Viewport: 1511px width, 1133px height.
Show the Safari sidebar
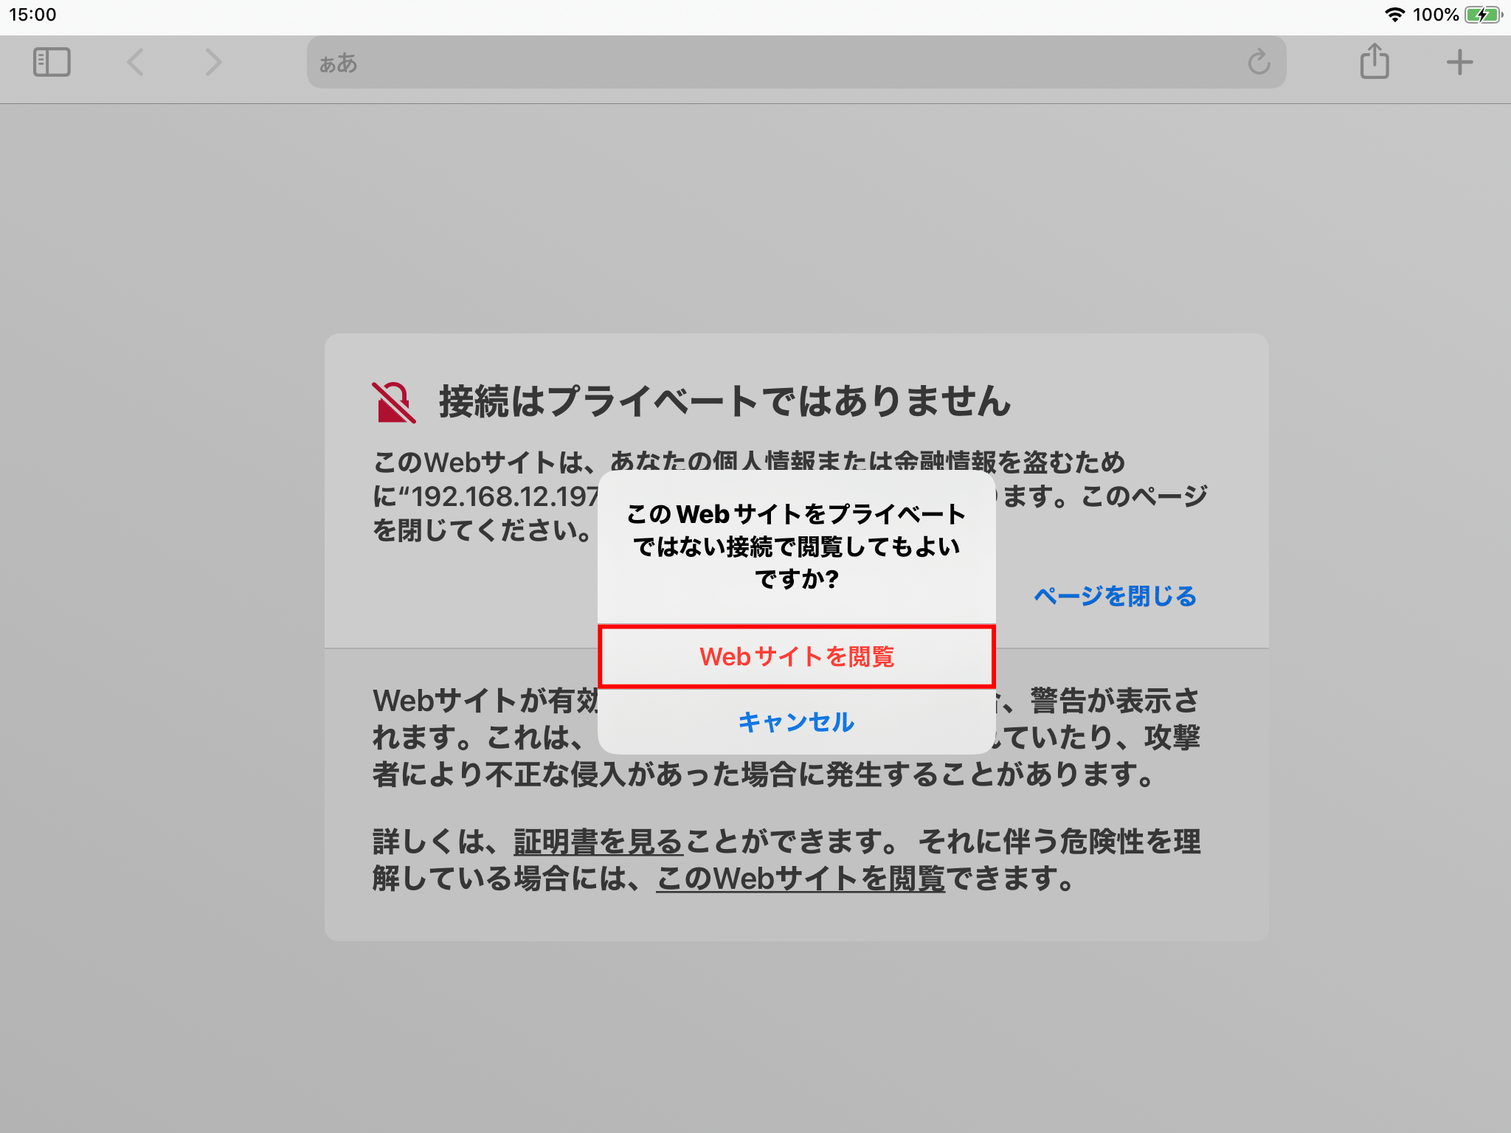(52, 63)
